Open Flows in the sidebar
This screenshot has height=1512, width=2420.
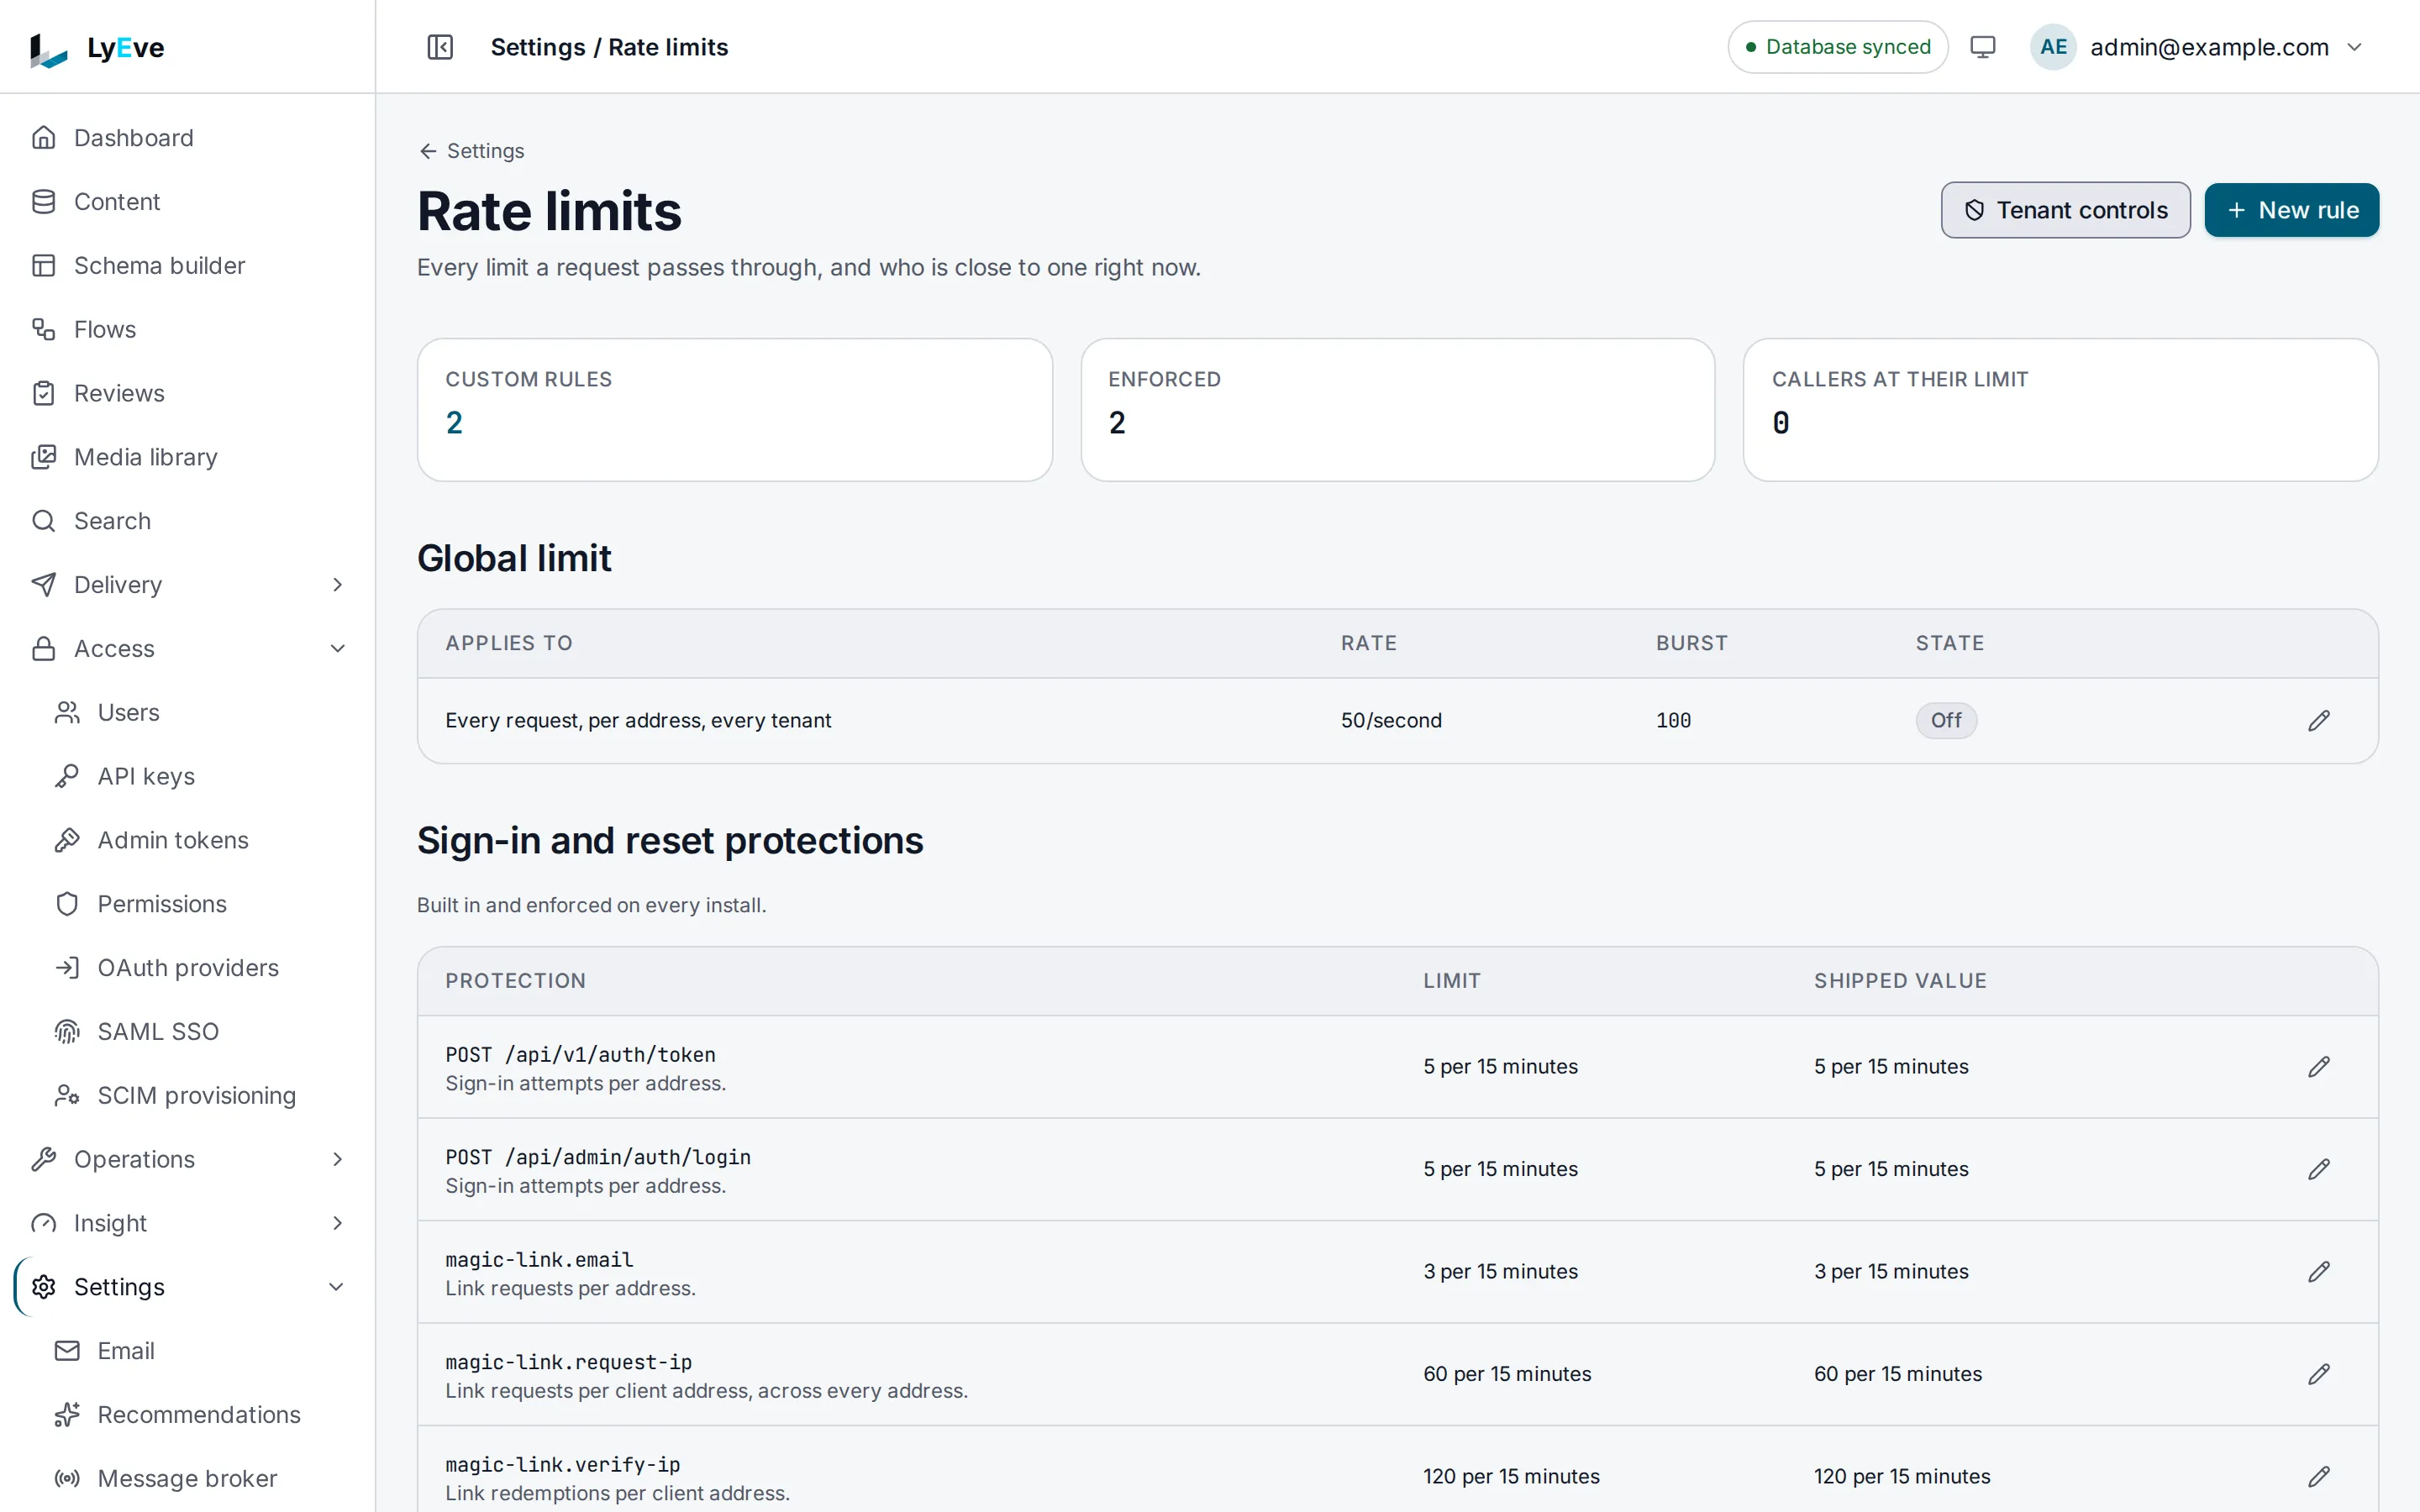tap(188, 329)
